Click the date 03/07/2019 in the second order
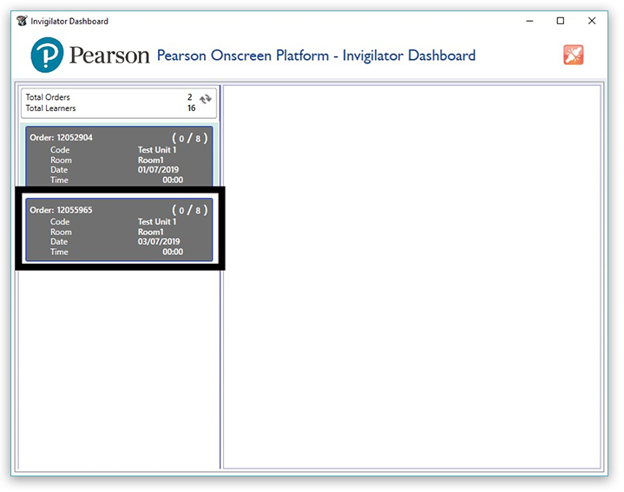Viewport: 624px width, 492px height. 160,242
